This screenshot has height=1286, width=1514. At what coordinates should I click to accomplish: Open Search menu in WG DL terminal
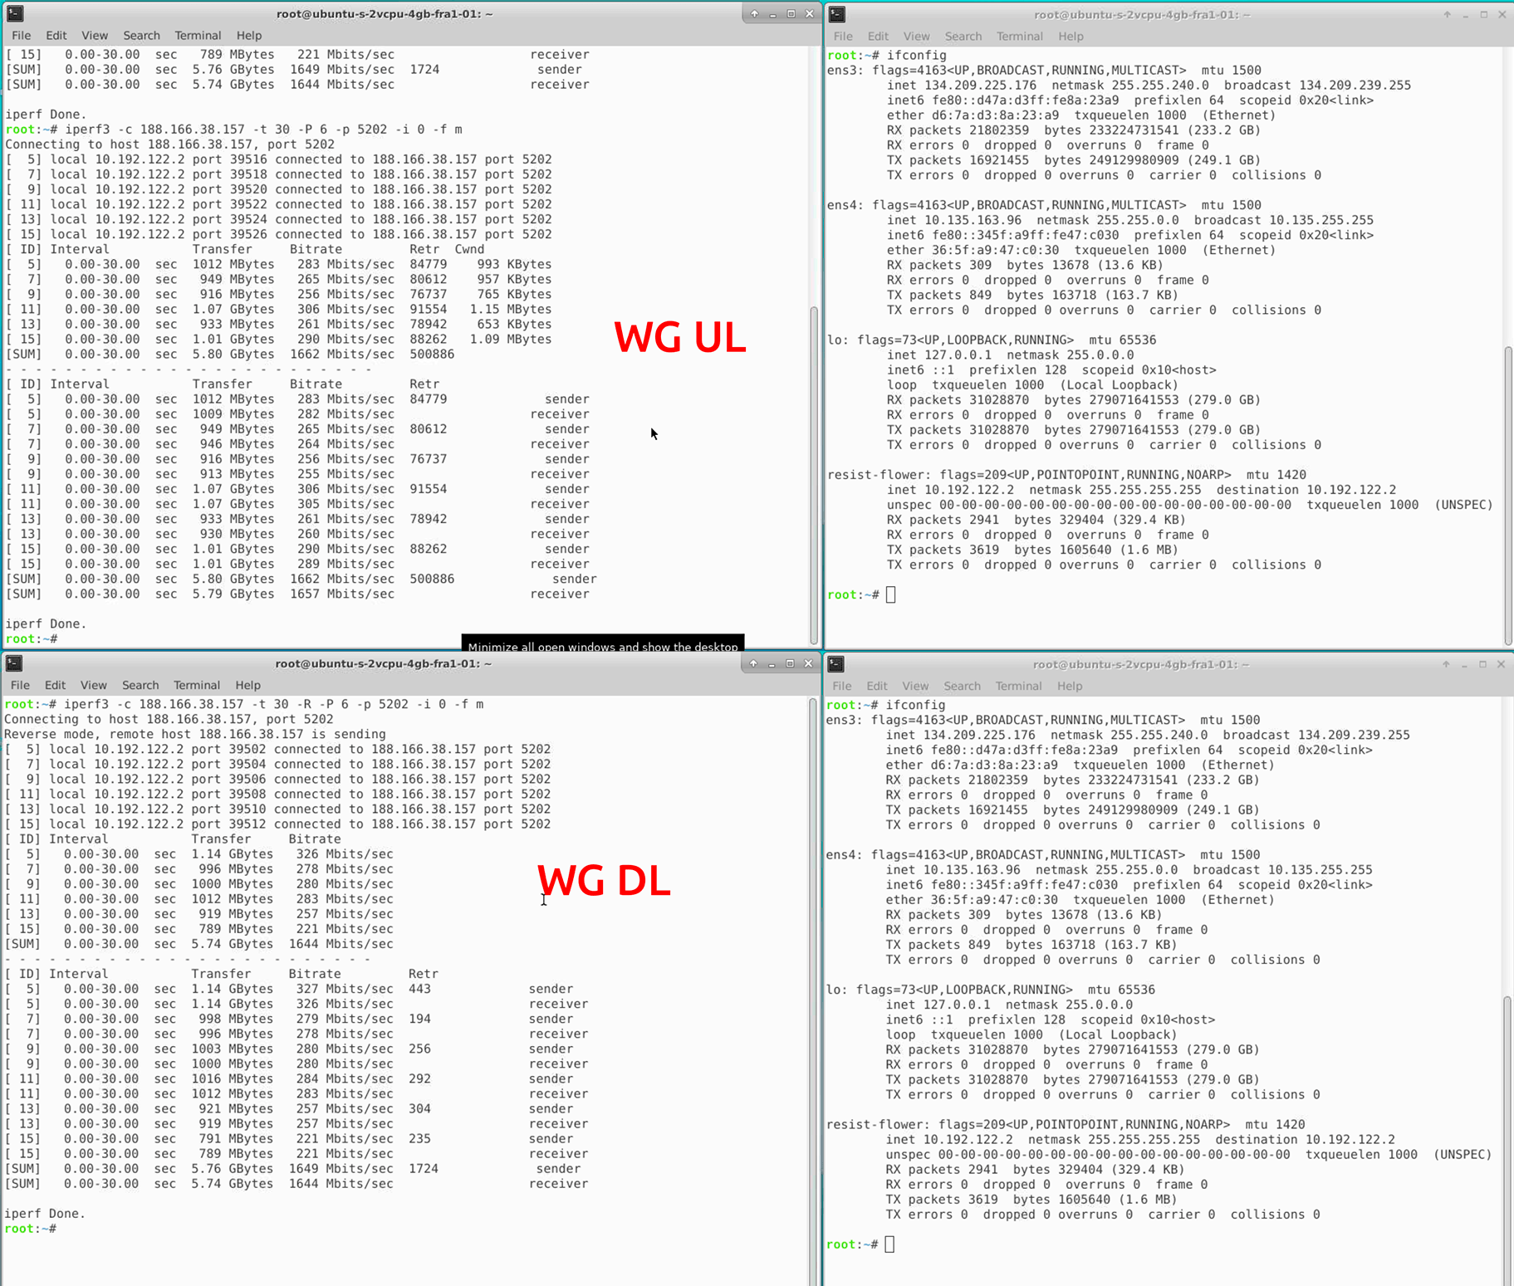140,685
